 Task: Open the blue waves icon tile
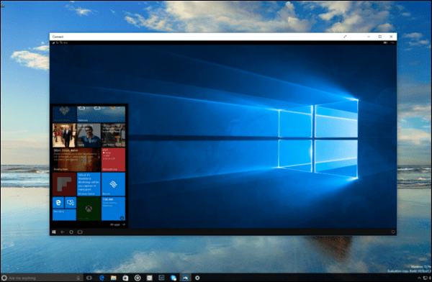pyautogui.click(x=113, y=184)
